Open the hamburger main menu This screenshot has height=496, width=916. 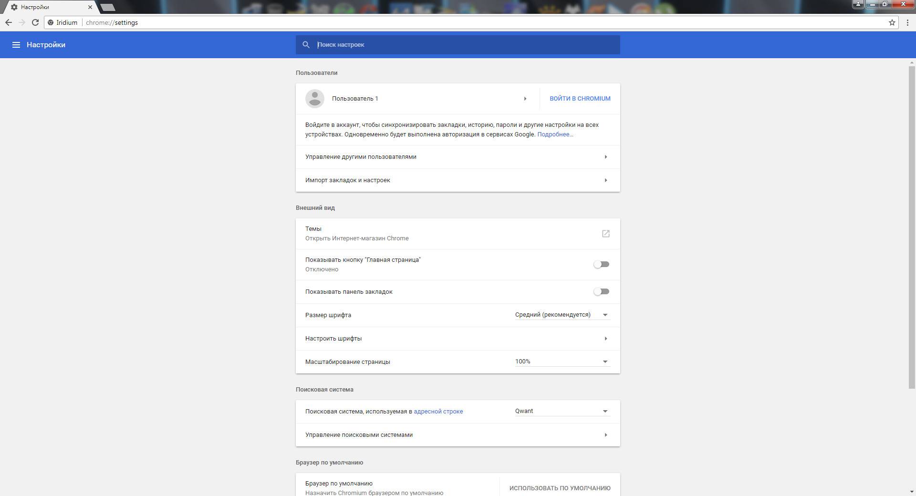point(16,45)
